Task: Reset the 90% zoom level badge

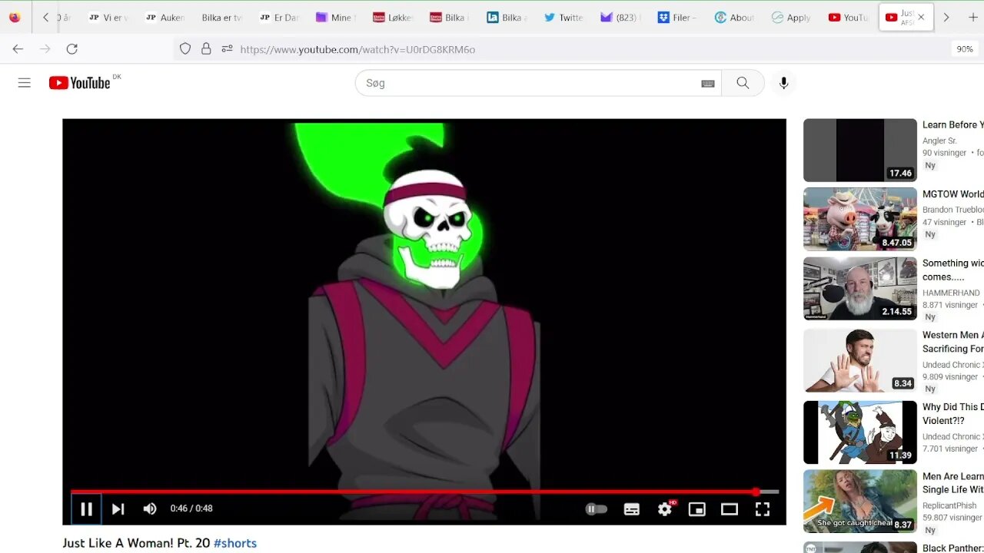Action: [964, 49]
